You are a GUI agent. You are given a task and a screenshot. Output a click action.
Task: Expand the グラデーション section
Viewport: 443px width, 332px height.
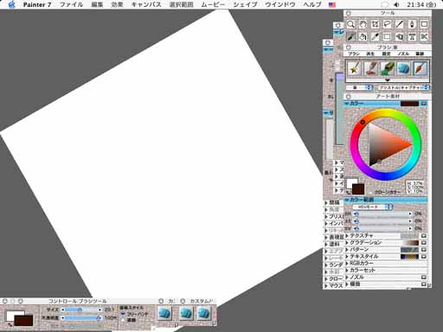pyautogui.click(x=347, y=243)
